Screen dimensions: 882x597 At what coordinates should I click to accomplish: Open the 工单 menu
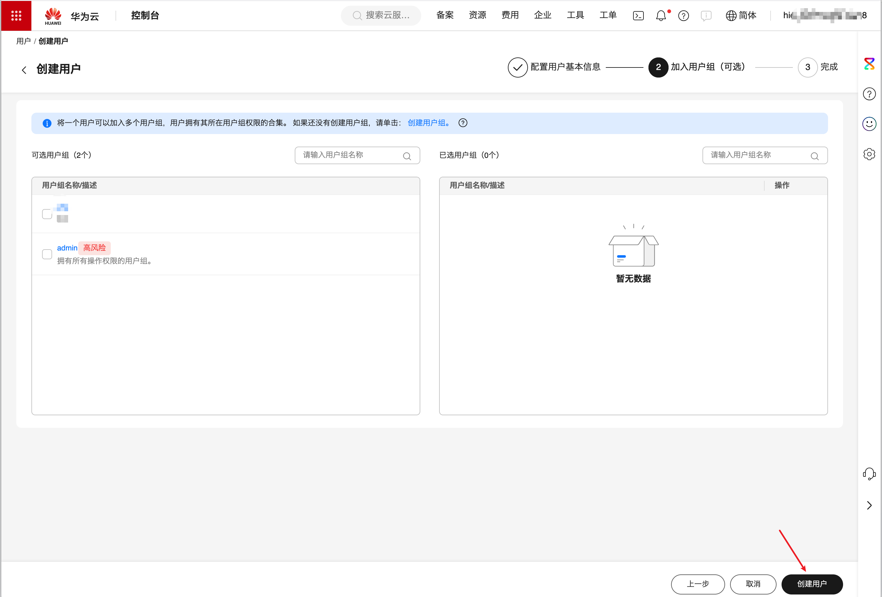click(608, 15)
